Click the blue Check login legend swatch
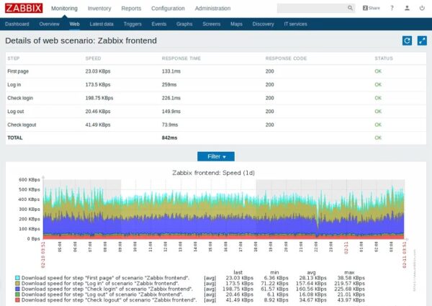This screenshot has width=432, height=306. [17, 289]
